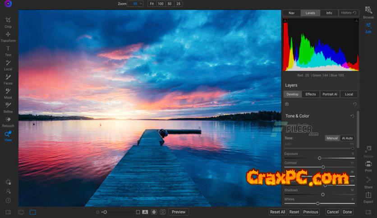Activate the Text tool
The height and width of the screenshot is (218, 377).
click(x=8, y=49)
